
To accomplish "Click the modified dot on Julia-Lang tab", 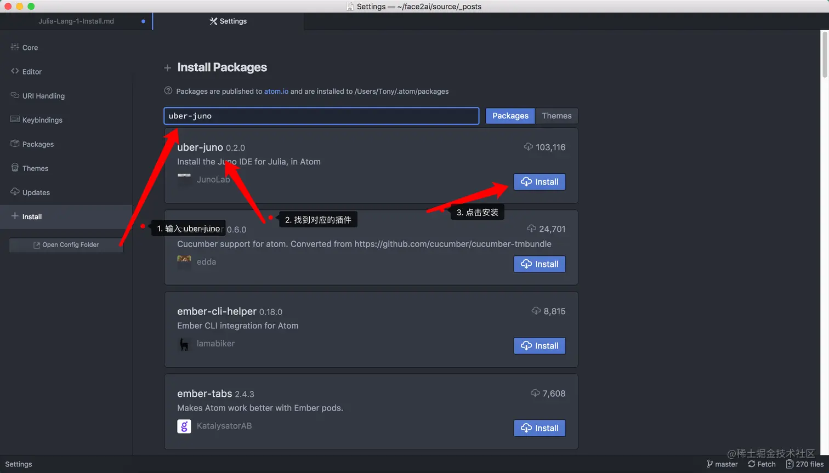I will (x=143, y=21).
